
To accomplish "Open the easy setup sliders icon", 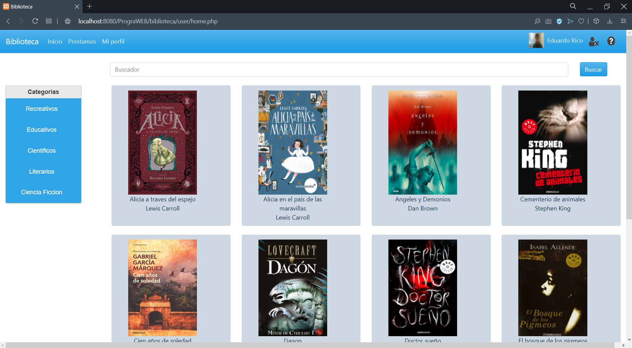I will point(624,21).
